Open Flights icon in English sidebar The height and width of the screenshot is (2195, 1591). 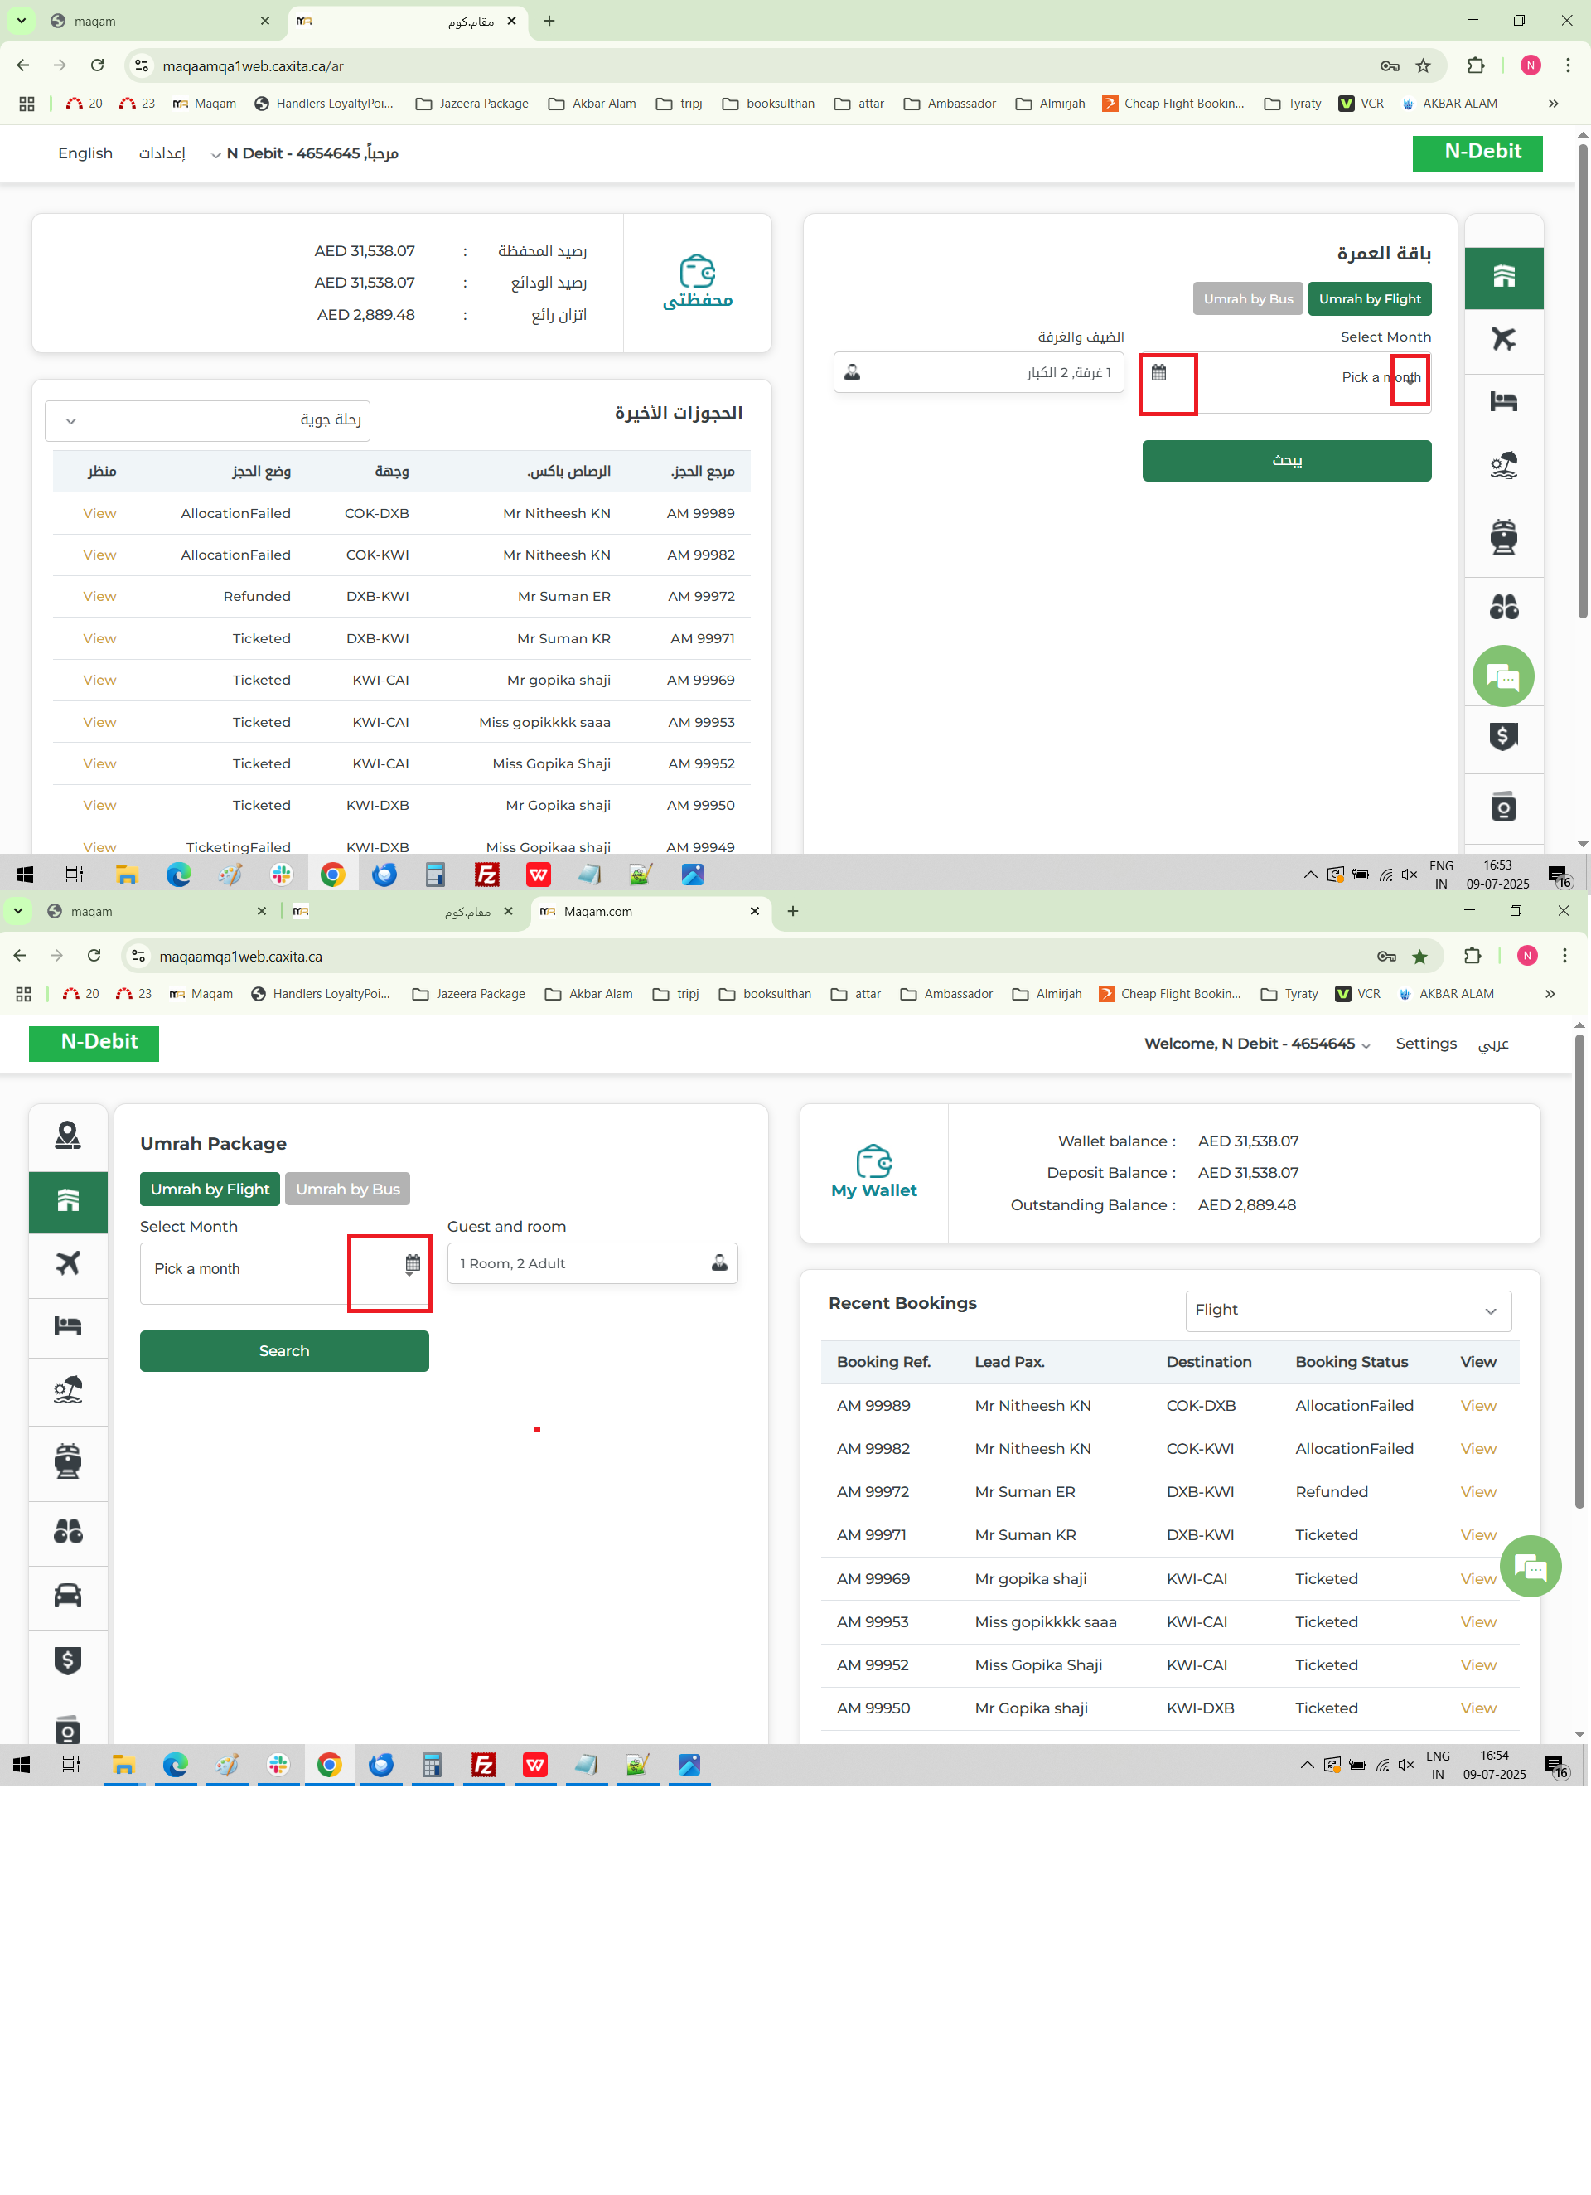point(68,1263)
